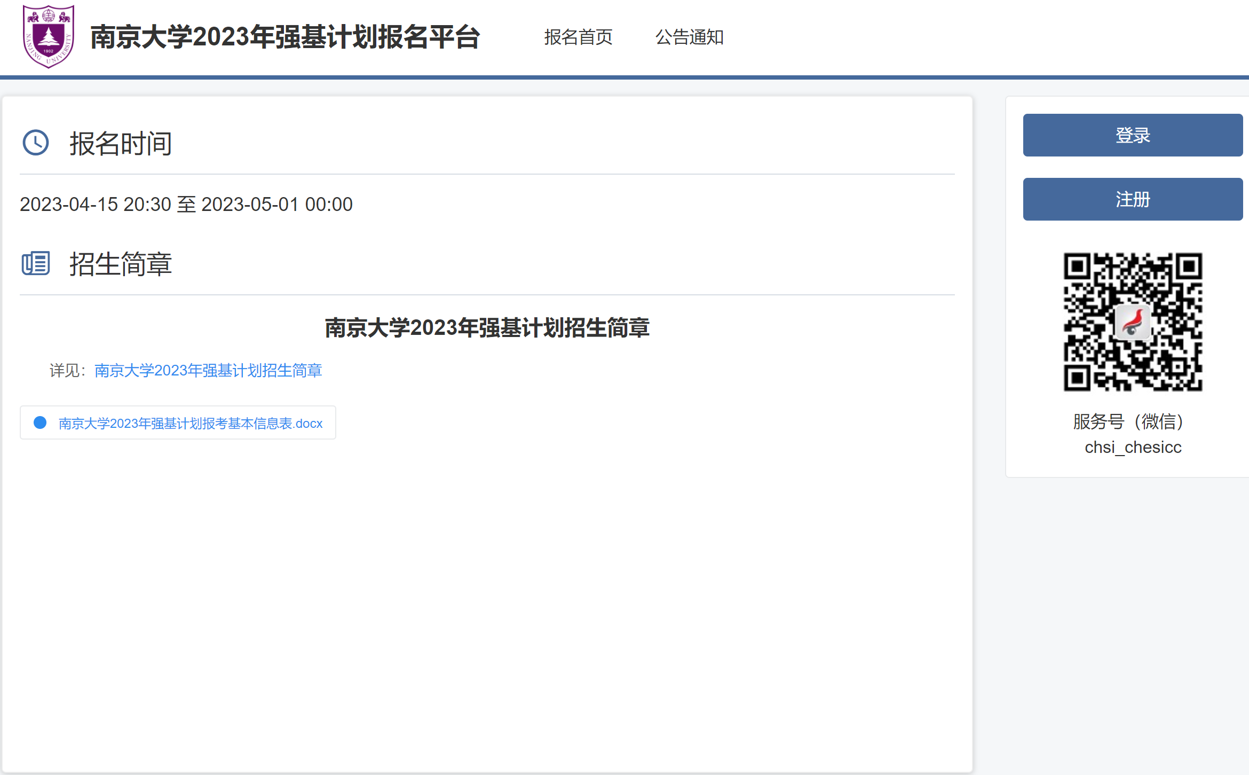Image resolution: width=1249 pixels, height=775 pixels.
Task: Download 南京大学2023年强基计划报考基本信息表.docx file
Action: click(191, 424)
